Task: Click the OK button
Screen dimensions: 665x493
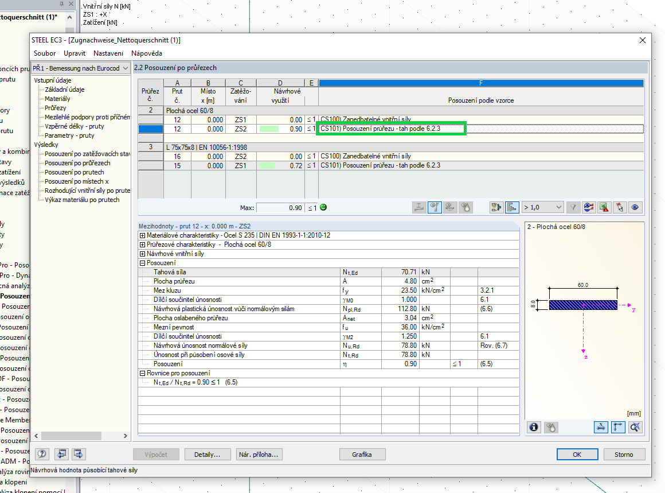Action: (x=577, y=455)
